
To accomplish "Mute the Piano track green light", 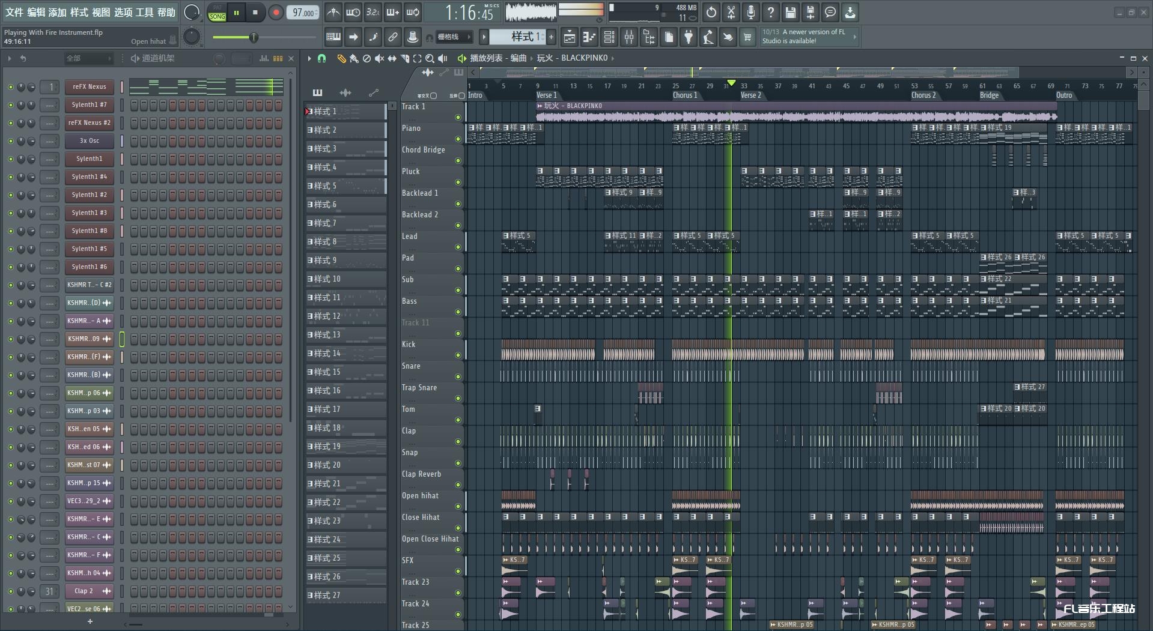I will click(458, 139).
